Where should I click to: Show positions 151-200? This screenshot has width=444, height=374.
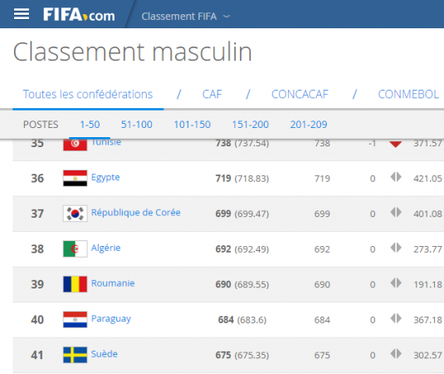(251, 125)
